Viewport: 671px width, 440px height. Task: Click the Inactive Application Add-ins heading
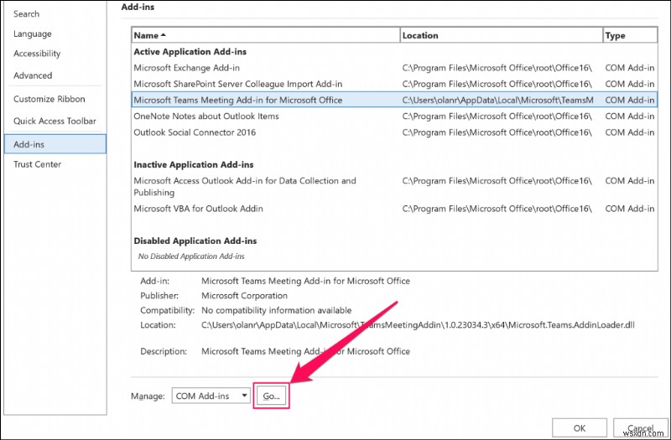click(x=194, y=164)
